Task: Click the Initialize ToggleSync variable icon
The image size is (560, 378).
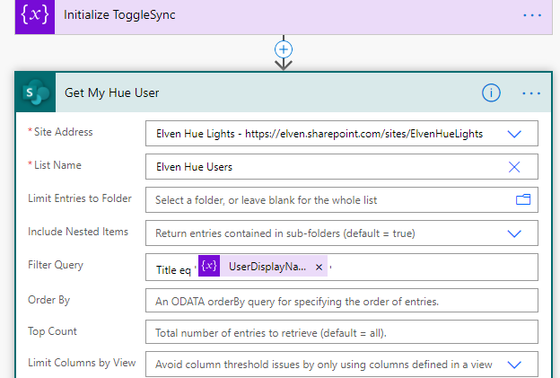Action: point(35,16)
